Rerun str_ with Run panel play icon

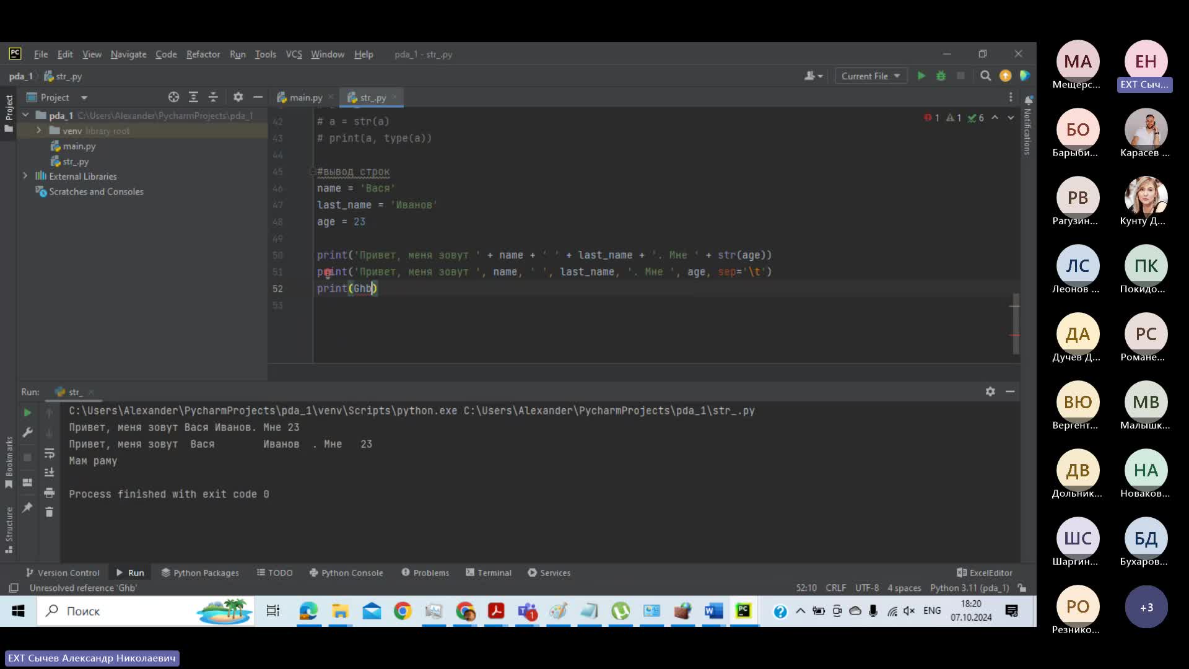click(x=27, y=413)
